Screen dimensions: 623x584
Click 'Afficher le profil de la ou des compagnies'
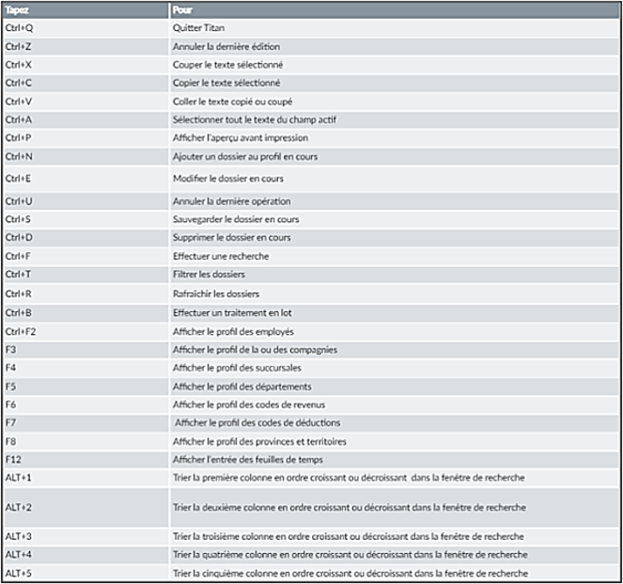pyautogui.click(x=255, y=350)
